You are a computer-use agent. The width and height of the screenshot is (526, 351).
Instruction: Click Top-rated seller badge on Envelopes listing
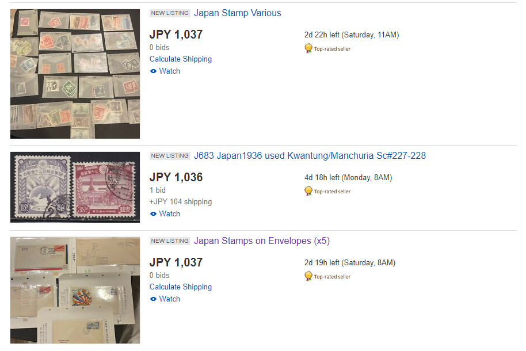click(x=328, y=277)
